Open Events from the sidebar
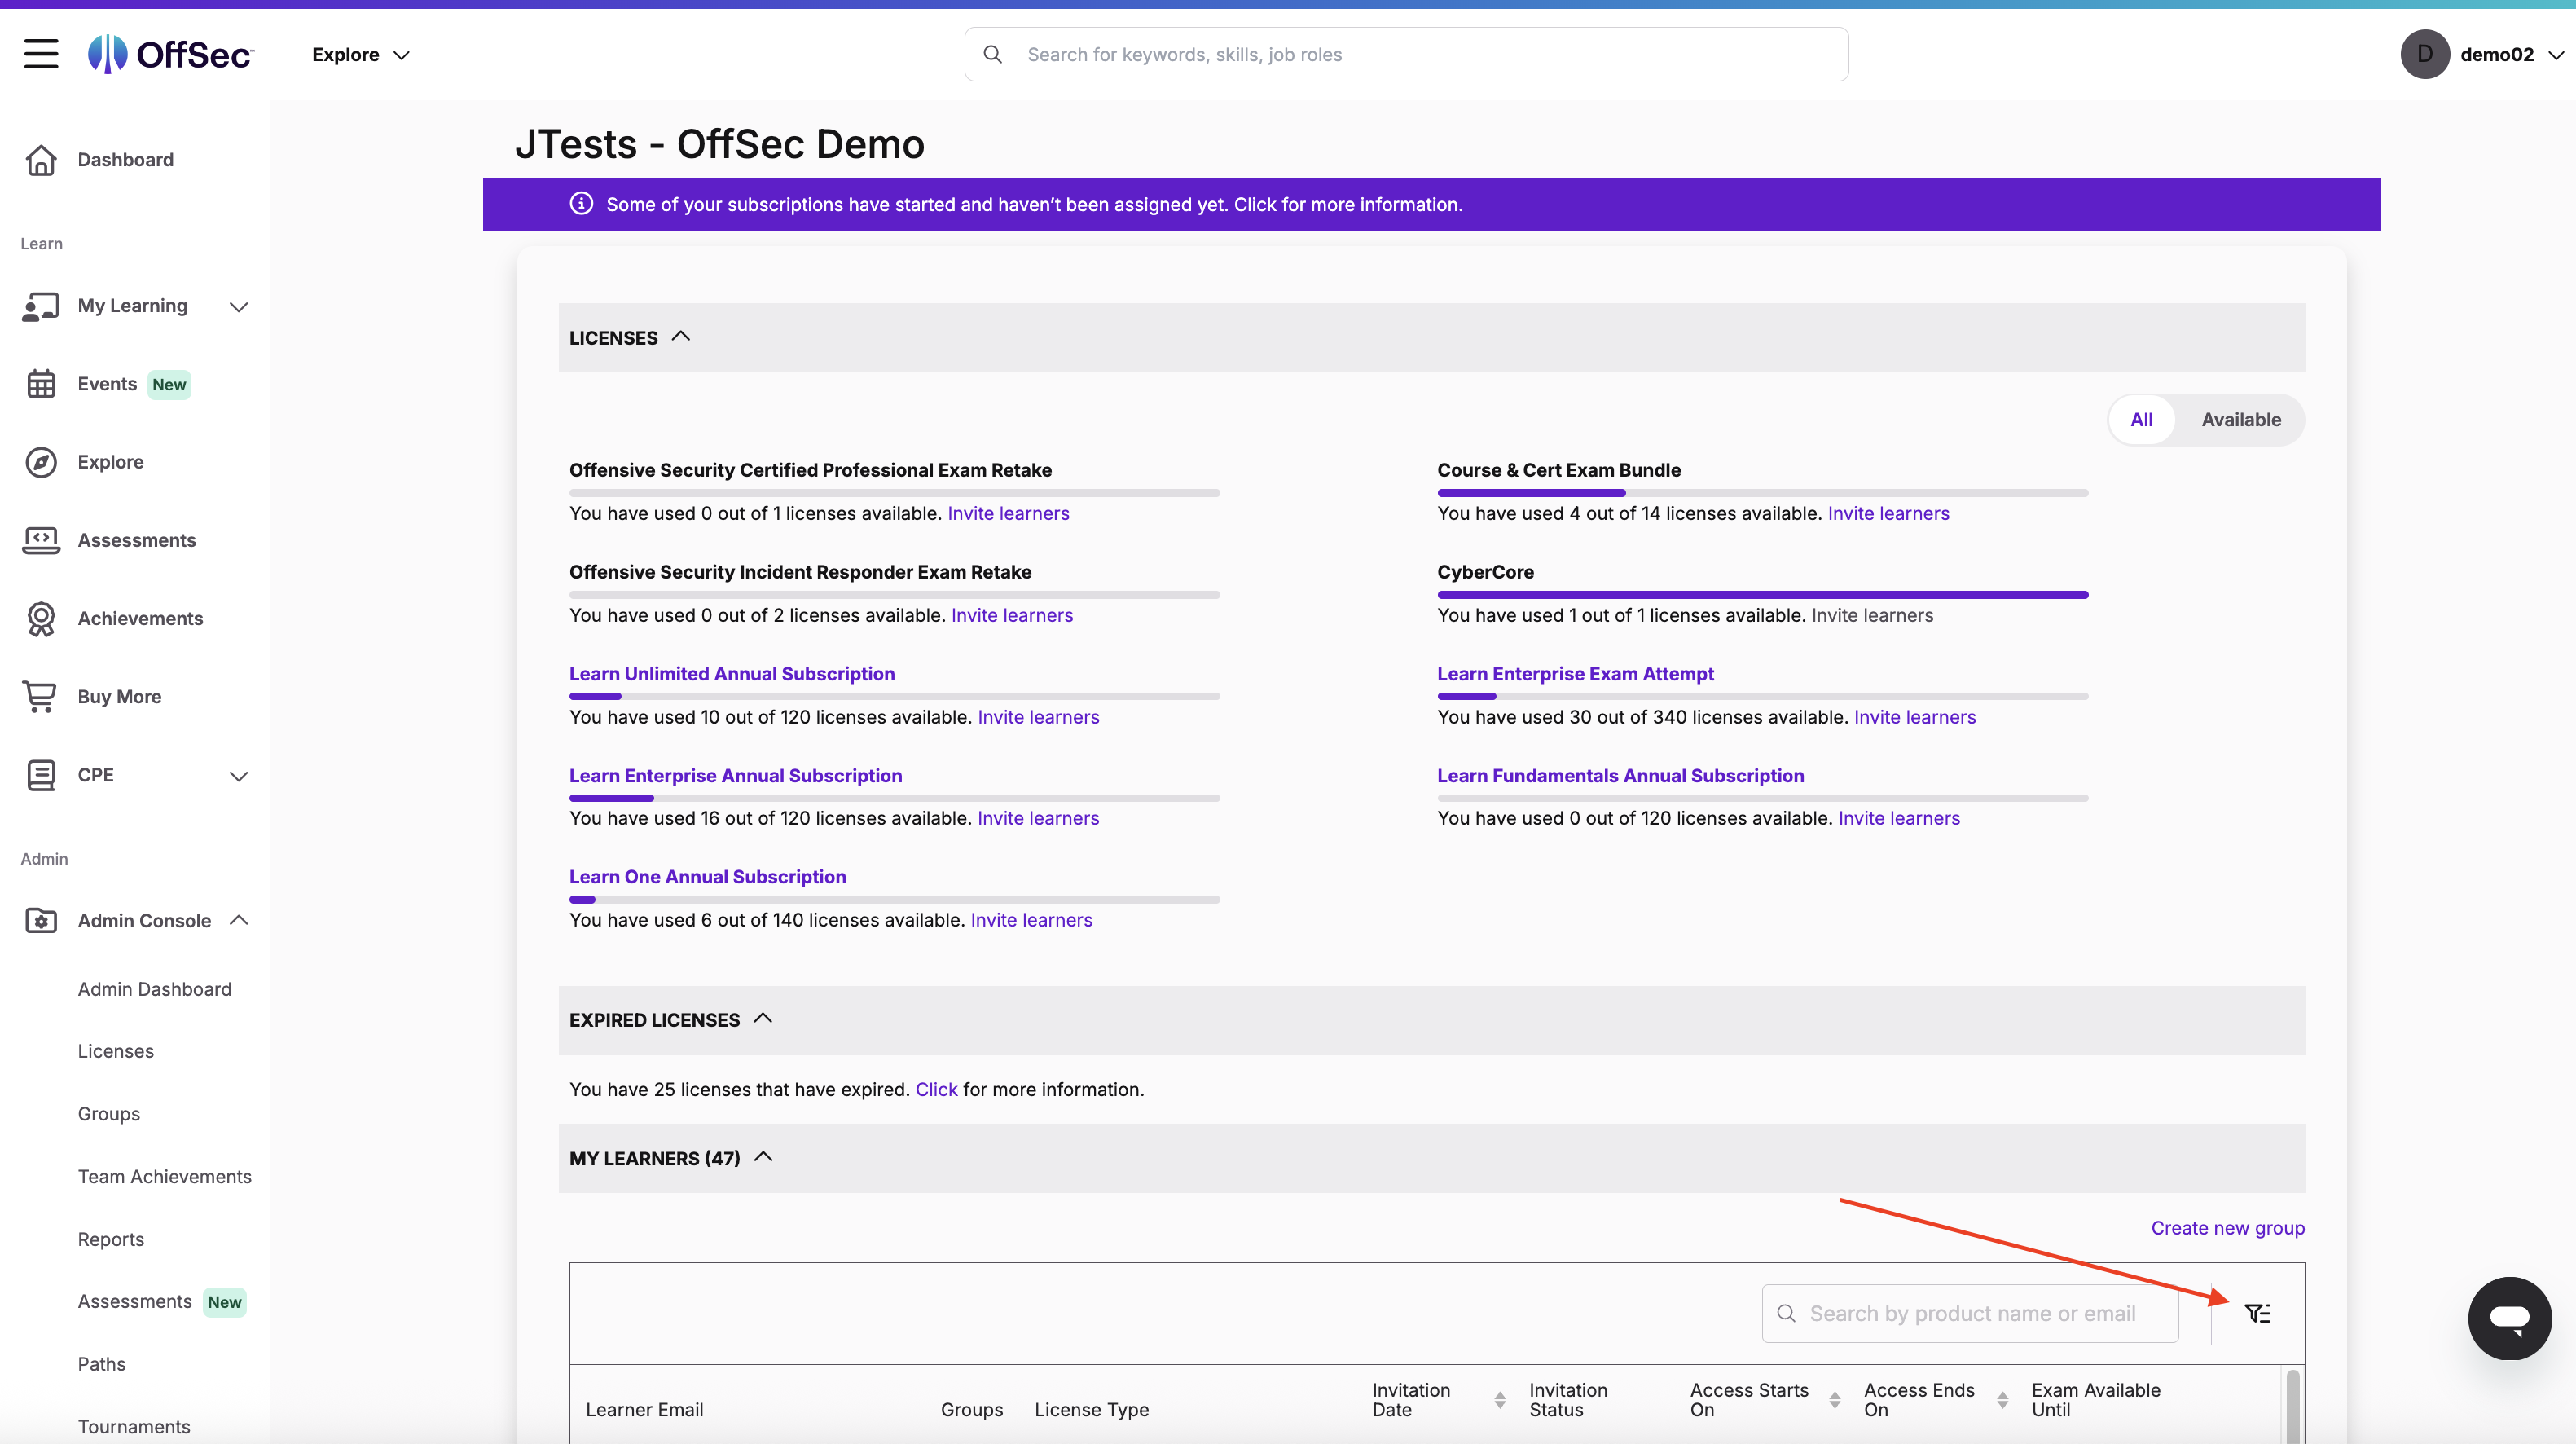Image resolution: width=2576 pixels, height=1444 pixels. click(107, 383)
